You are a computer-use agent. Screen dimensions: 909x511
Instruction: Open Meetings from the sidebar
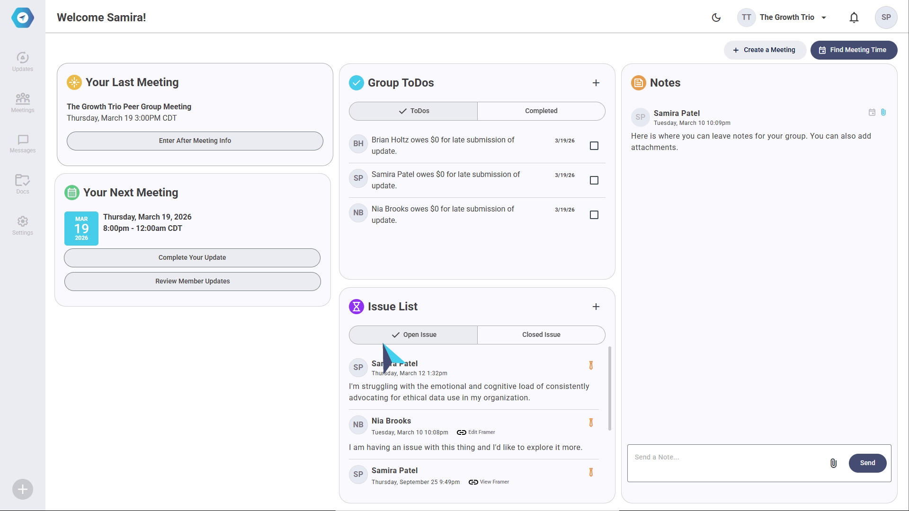pyautogui.click(x=22, y=103)
